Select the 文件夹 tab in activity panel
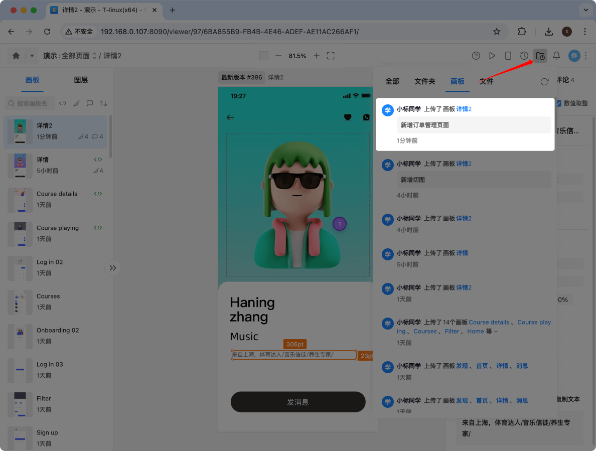 pos(424,81)
